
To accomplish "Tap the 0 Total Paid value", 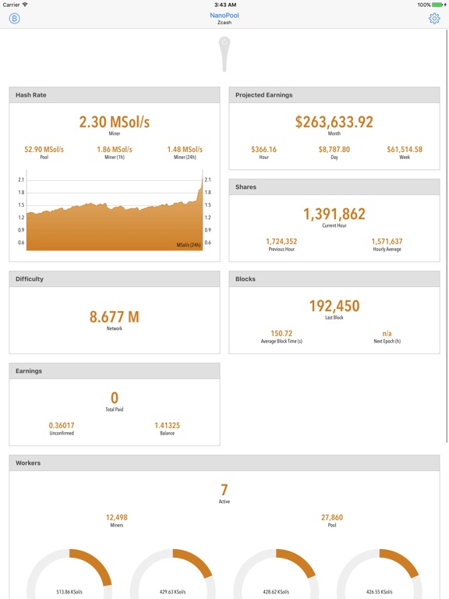I will [x=114, y=398].
